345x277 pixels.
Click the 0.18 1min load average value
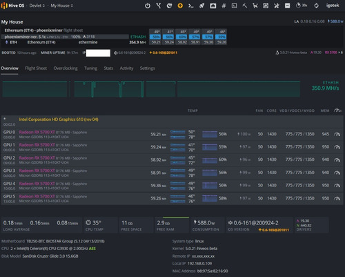pos(13,223)
